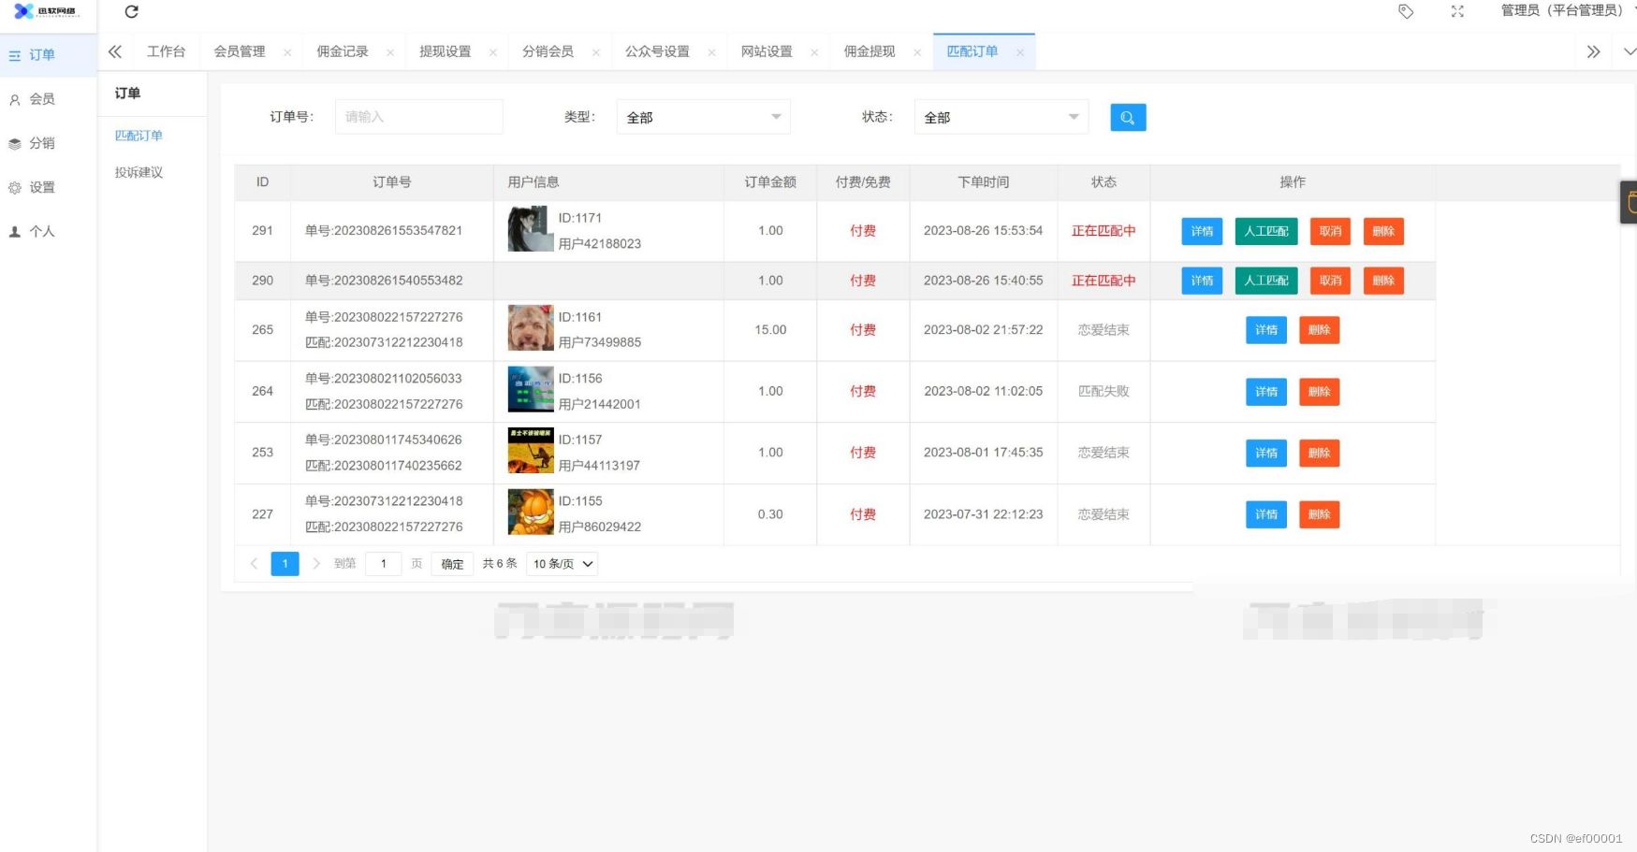This screenshot has height=852, width=1637.
Task: Switch to the 工作台 tab
Action: (167, 51)
